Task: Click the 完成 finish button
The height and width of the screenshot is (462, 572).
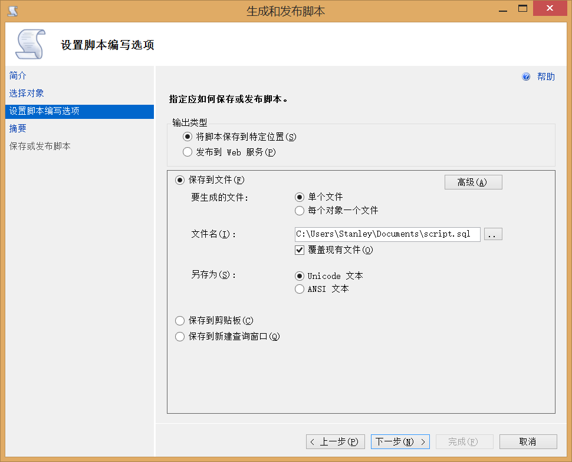Action: (465, 441)
